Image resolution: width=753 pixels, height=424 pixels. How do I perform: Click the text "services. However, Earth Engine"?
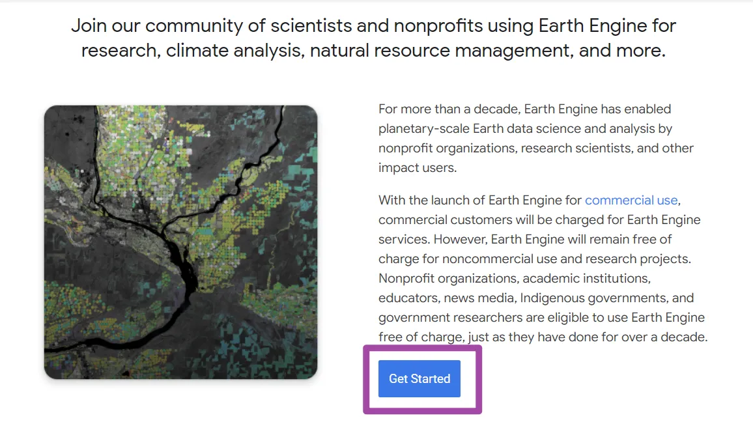[x=465, y=239]
